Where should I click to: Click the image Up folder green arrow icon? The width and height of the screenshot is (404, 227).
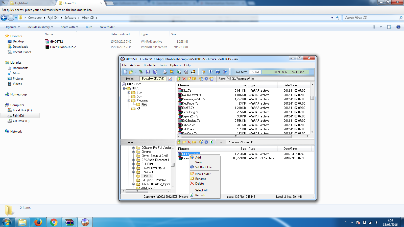[179, 79]
